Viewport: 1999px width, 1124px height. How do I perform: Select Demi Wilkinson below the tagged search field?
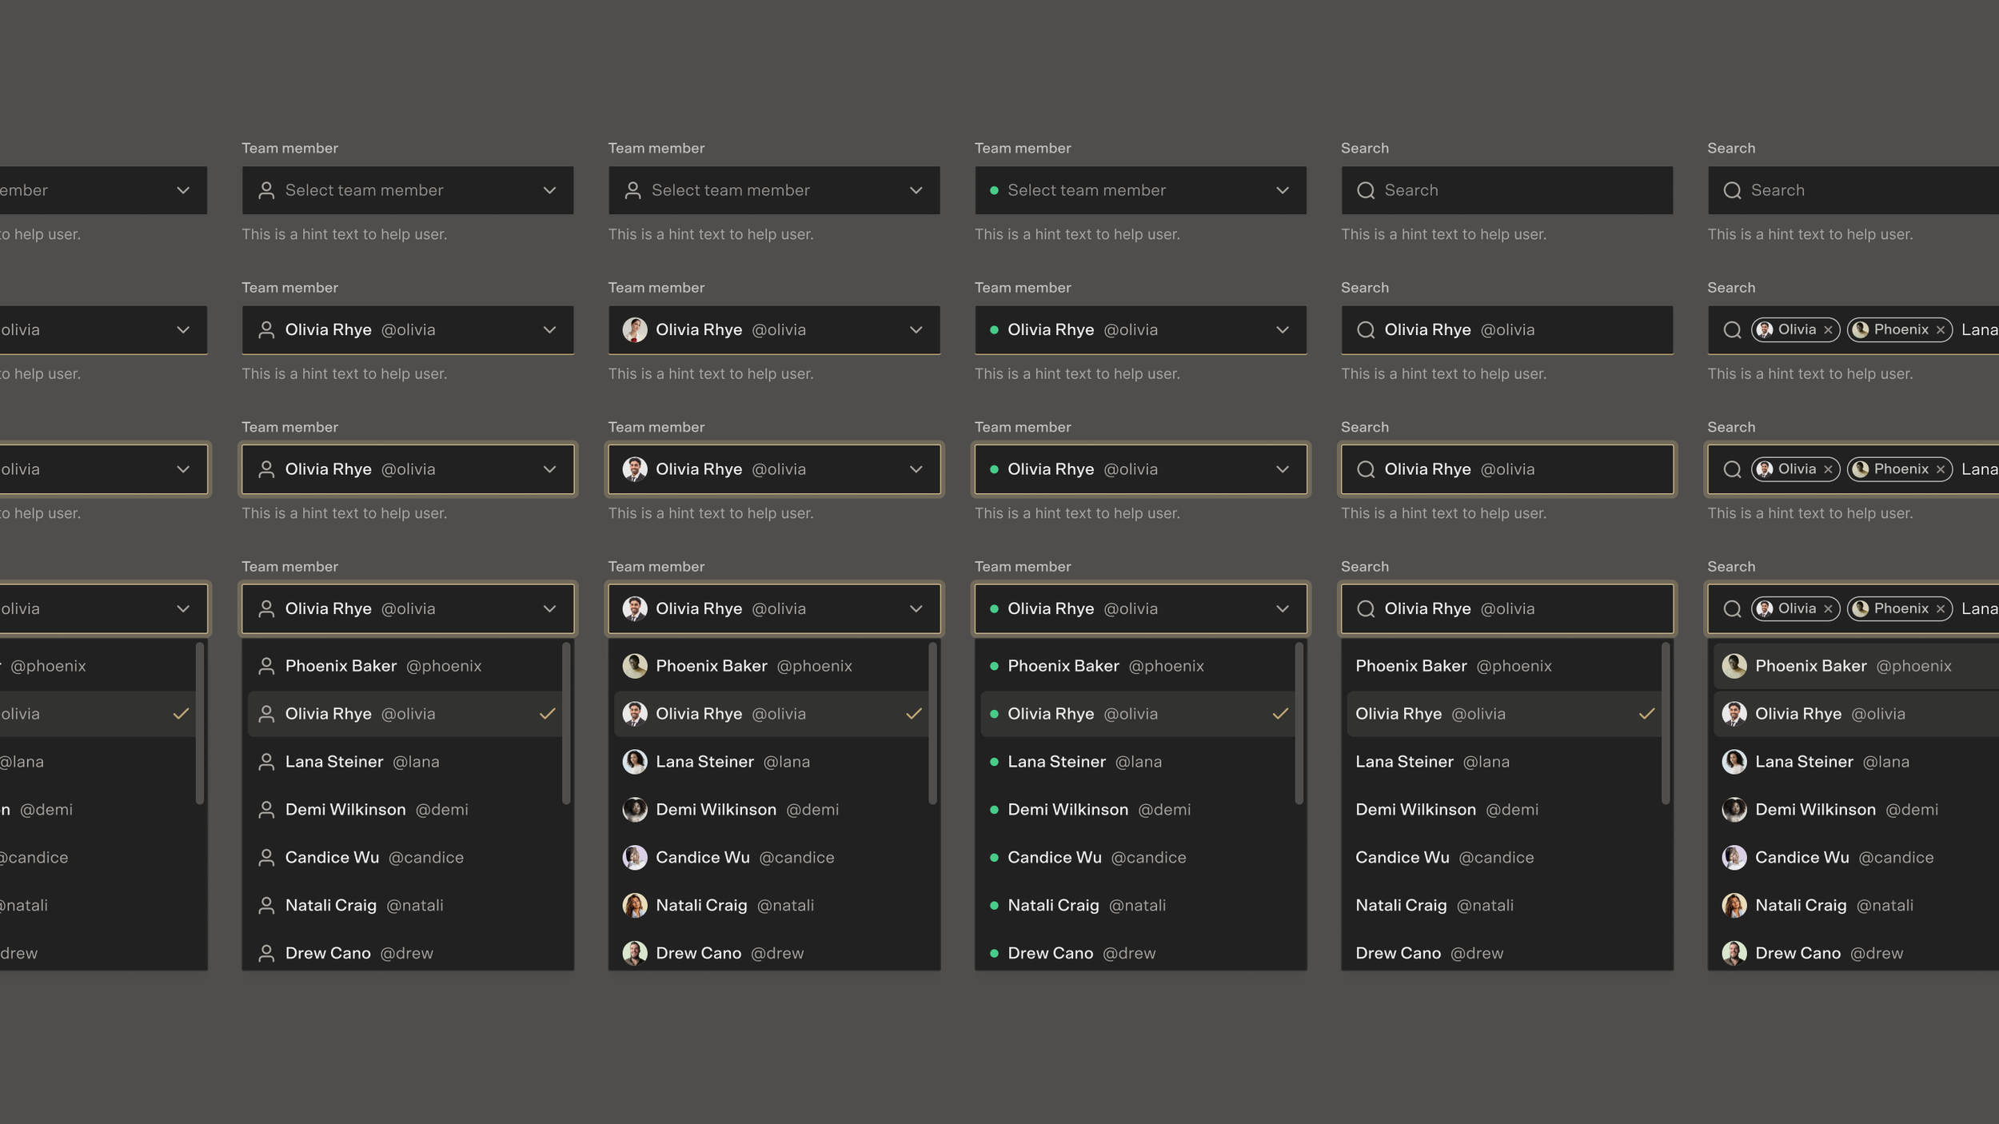pos(1815,810)
